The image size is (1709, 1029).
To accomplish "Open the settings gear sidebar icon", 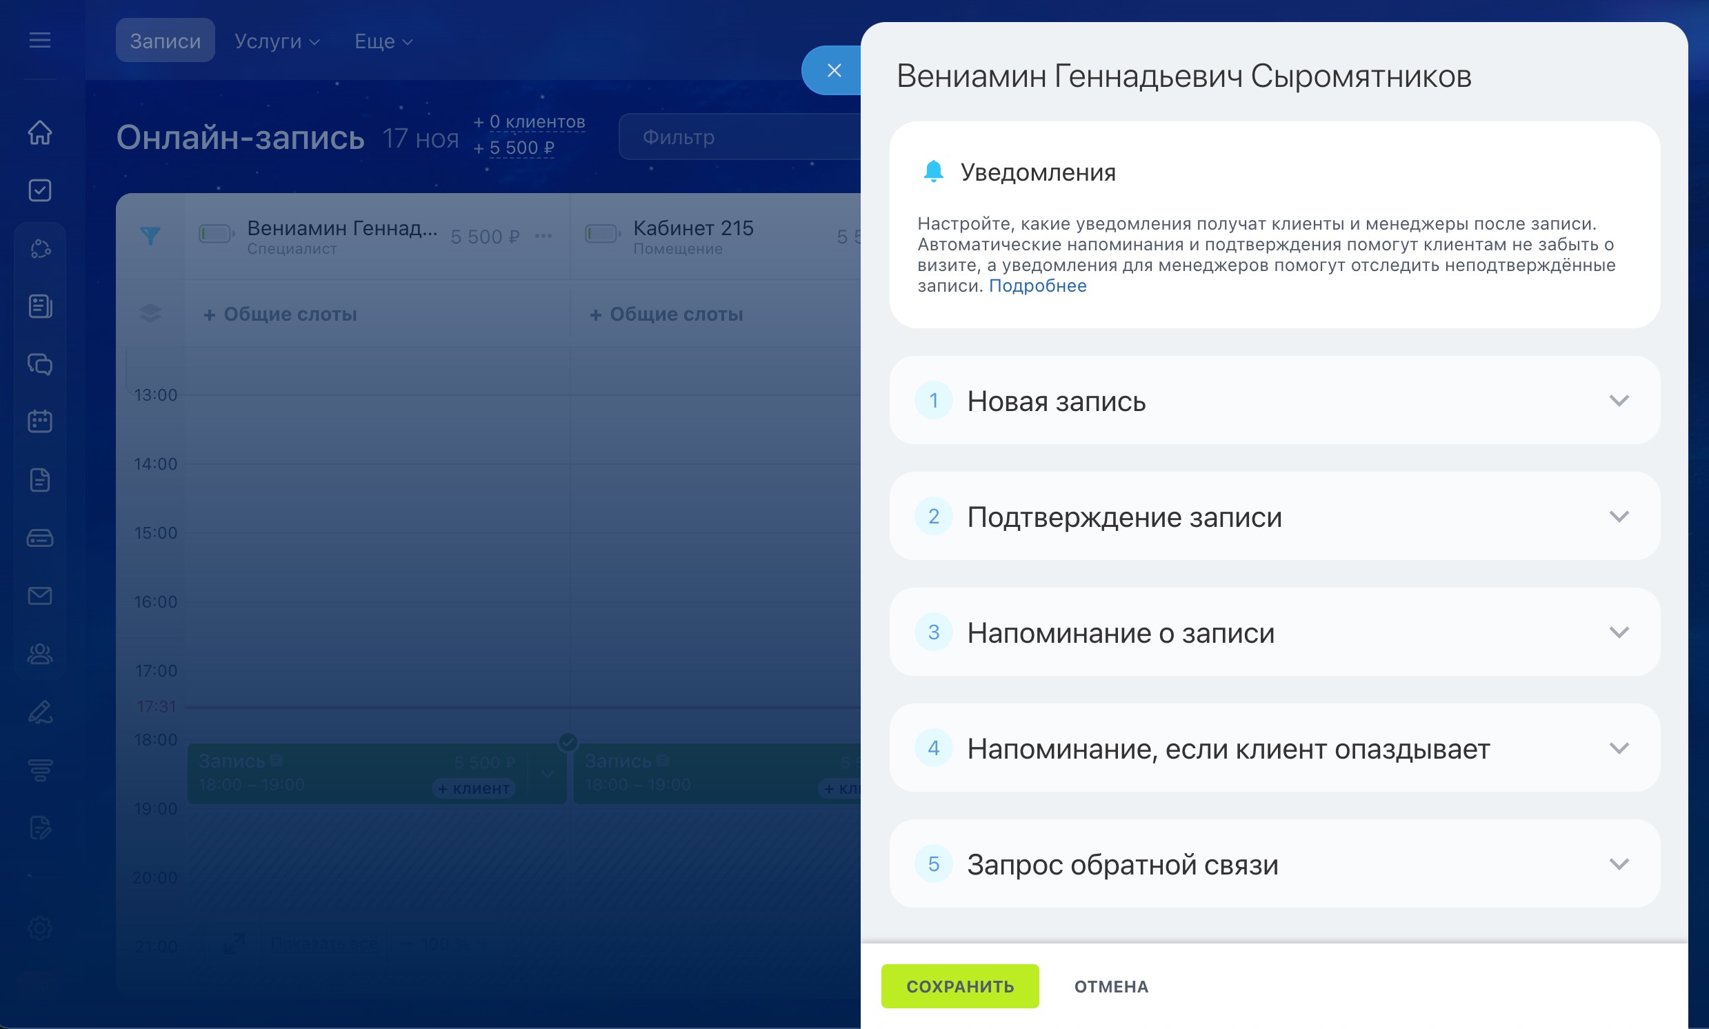I will point(39,928).
